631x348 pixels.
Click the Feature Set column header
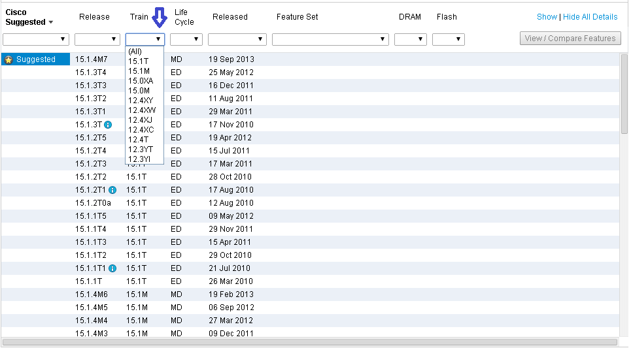point(297,17)
